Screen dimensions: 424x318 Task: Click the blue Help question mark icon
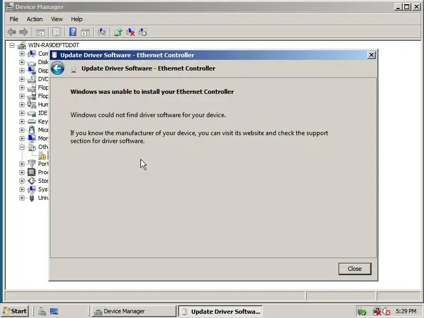[x=73, y=32]
